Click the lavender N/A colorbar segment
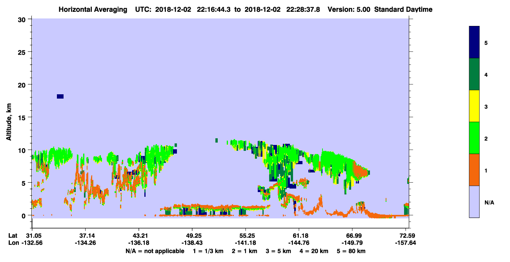The width and height of the screenshot is (510, 262). click(474, 202)
